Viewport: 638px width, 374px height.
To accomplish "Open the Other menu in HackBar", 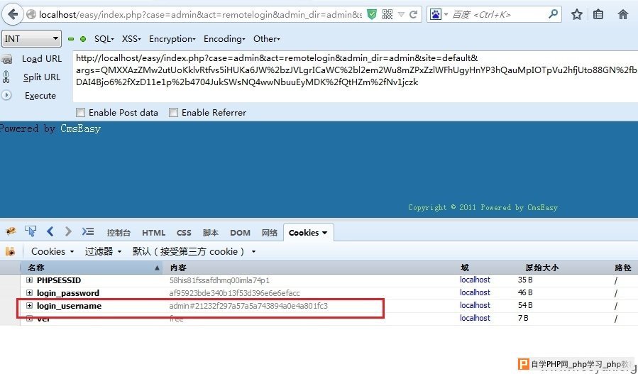I will pos(267,39).
